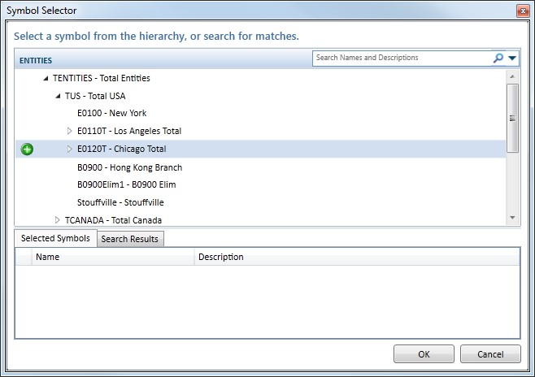This screenshot has width=535, height=377.
Task: Click the Search Names and Descriptions field
Action: [401, 58]
